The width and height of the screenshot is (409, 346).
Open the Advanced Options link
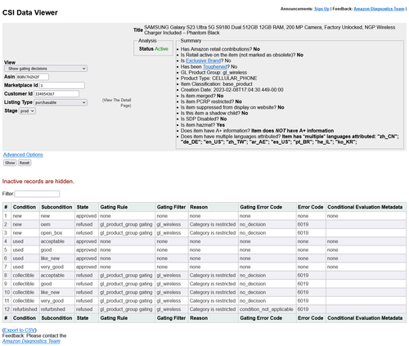pos(23,155)
